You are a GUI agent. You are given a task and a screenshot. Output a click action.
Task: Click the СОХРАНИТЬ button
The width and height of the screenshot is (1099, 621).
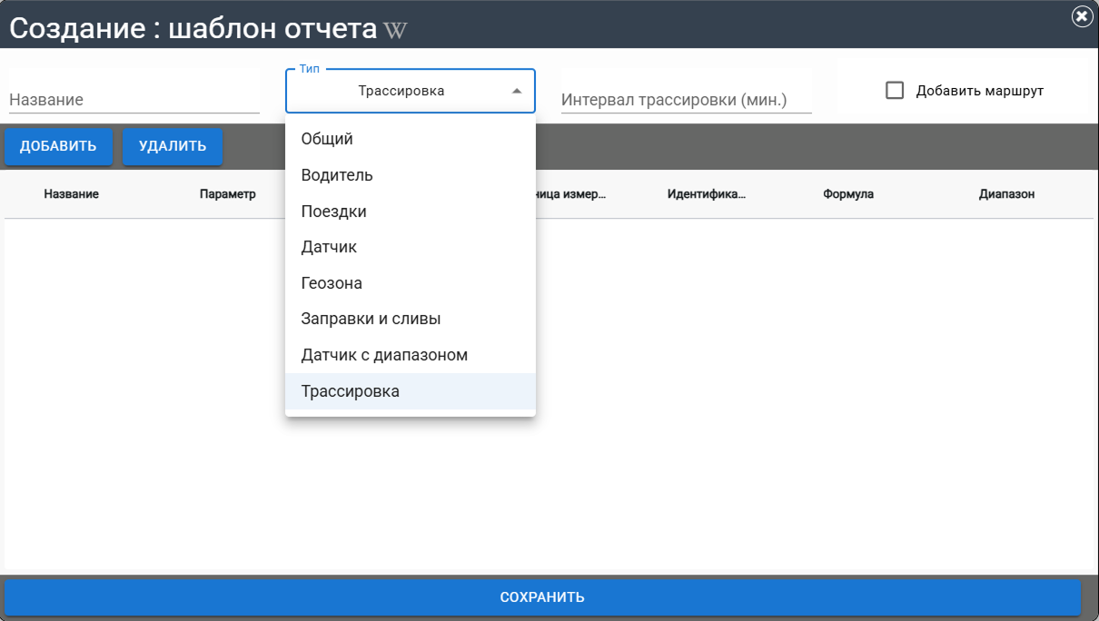click(x=542, y=597)
